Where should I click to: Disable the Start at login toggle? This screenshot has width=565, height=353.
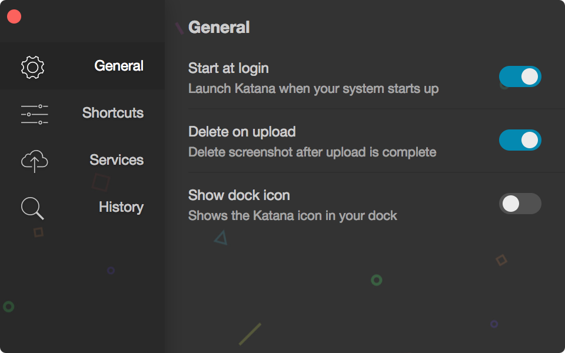[x=520, y=76]
